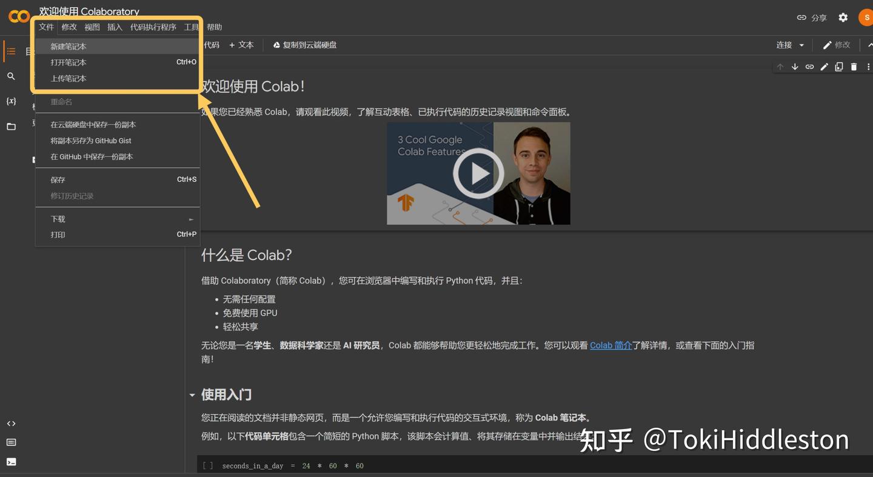
Task: Open the 代码执行程序 runtime menu
Action: pyautogui.click(x=153, y=27)
